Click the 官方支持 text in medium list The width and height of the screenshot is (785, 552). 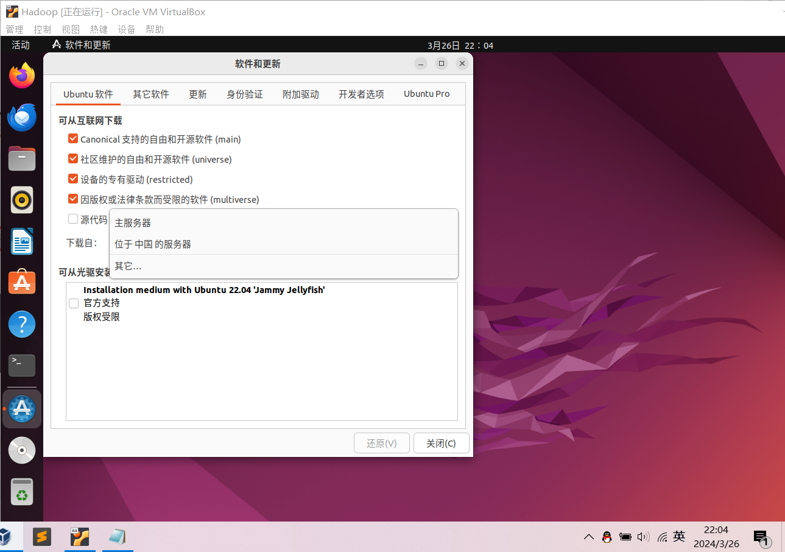[x=102, y=303]
